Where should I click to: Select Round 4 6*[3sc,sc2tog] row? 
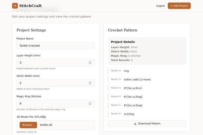coord(147,96)
